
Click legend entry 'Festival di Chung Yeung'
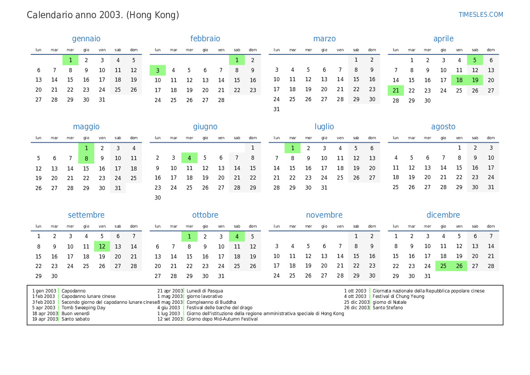(398, 296)
